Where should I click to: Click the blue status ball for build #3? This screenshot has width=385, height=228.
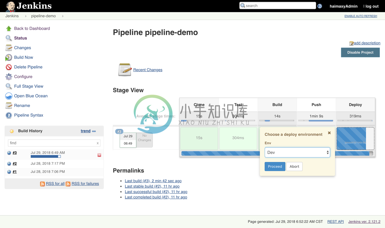9,153
